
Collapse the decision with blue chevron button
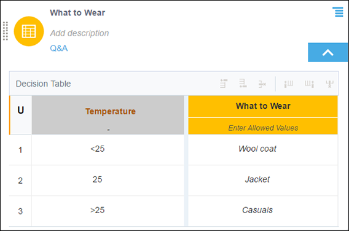[327, 52]
